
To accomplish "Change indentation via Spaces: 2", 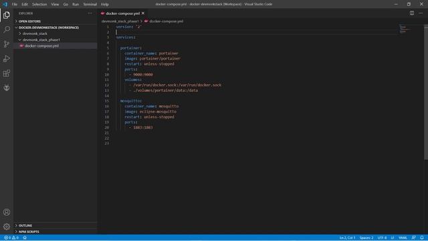I will click(x=366, y=238).
